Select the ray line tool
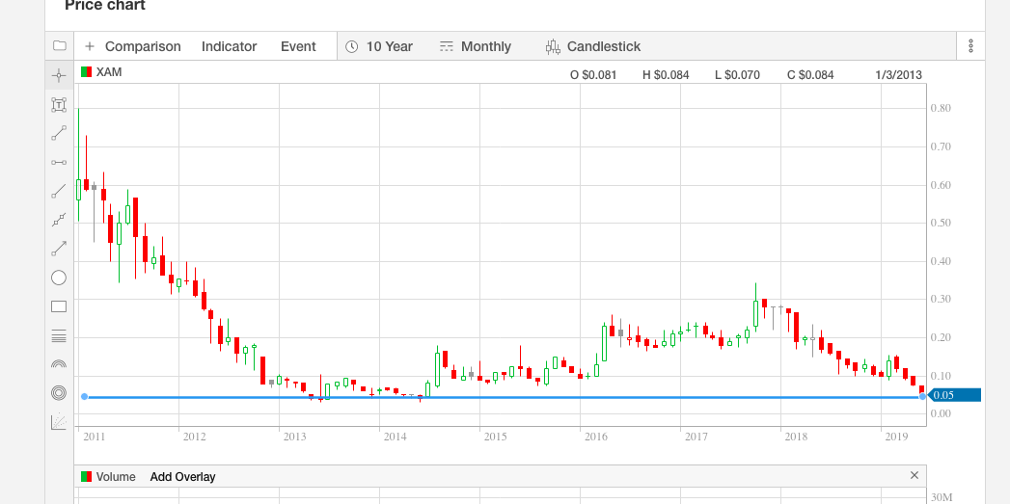 click(x=59, y=191)
